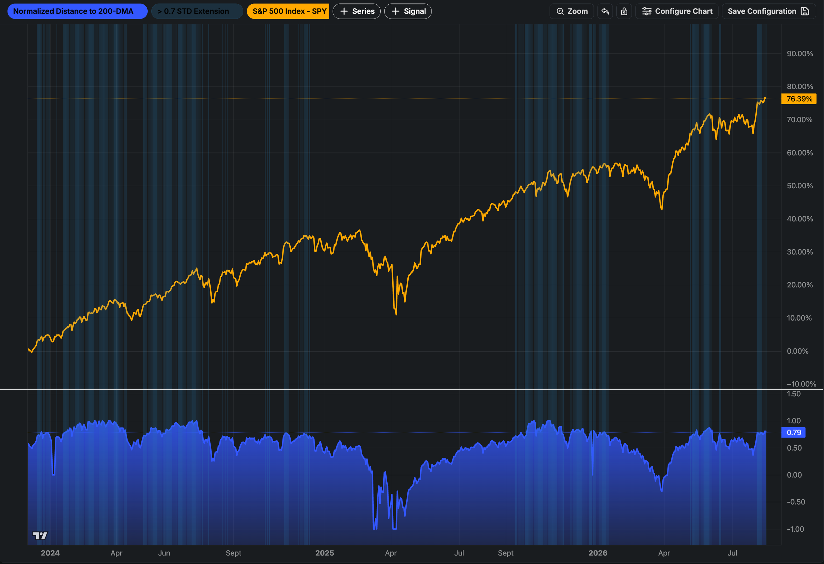824x564 pixels.
Task: Click the 90.00% axis label
Action: point(800,53)
